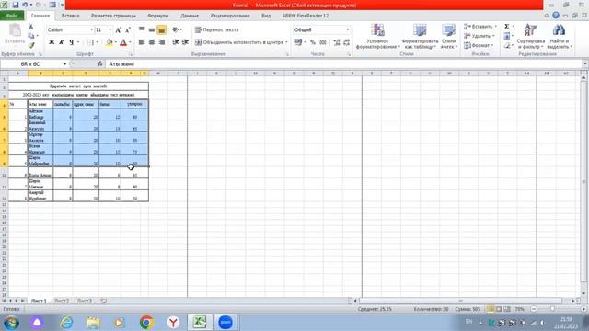Image resolution: width=589 pixels, height=331 pixels.
Task: Open insert function fx button
Action: 100,64
